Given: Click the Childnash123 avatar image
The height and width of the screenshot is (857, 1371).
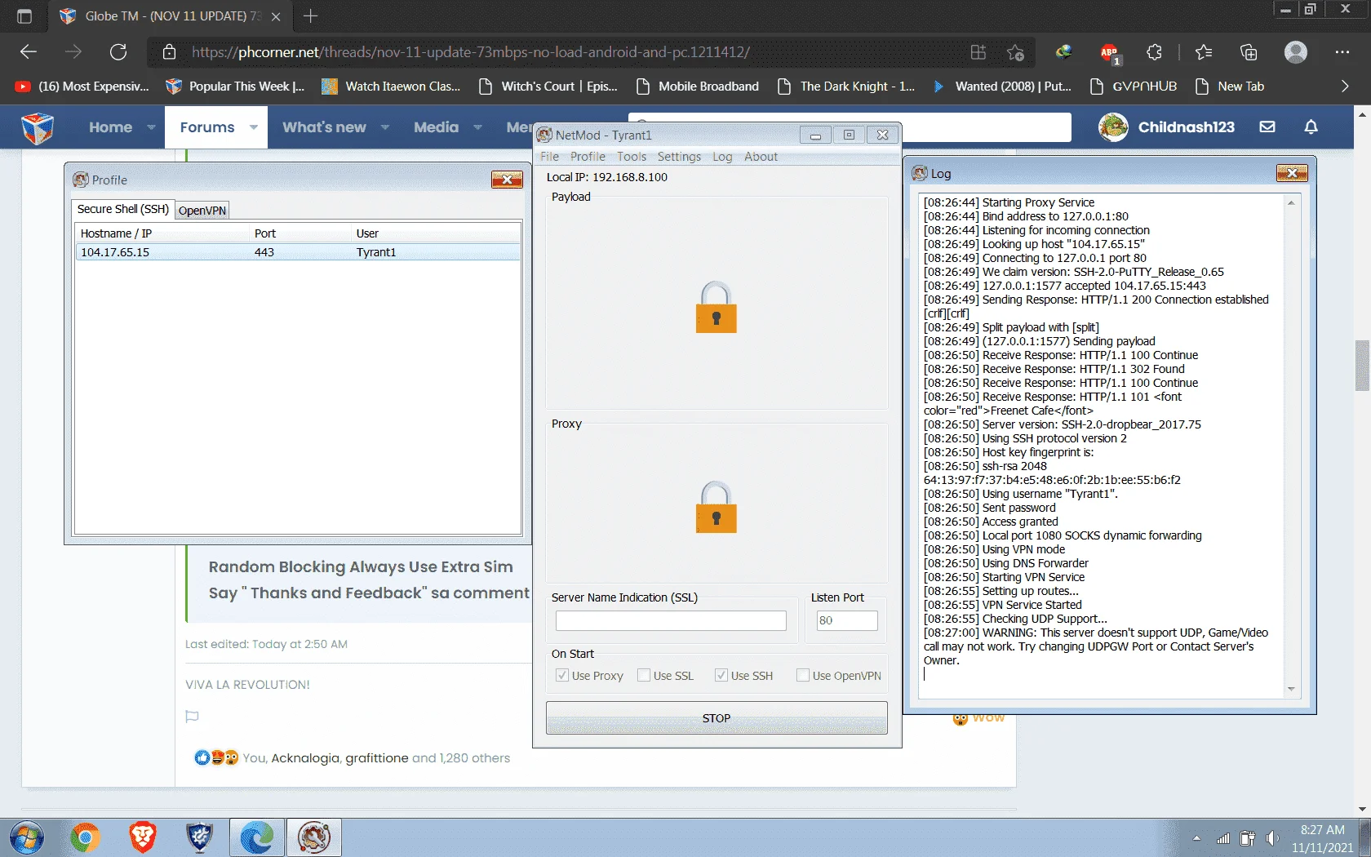Looking at the screenshot, I should 1113,127.
